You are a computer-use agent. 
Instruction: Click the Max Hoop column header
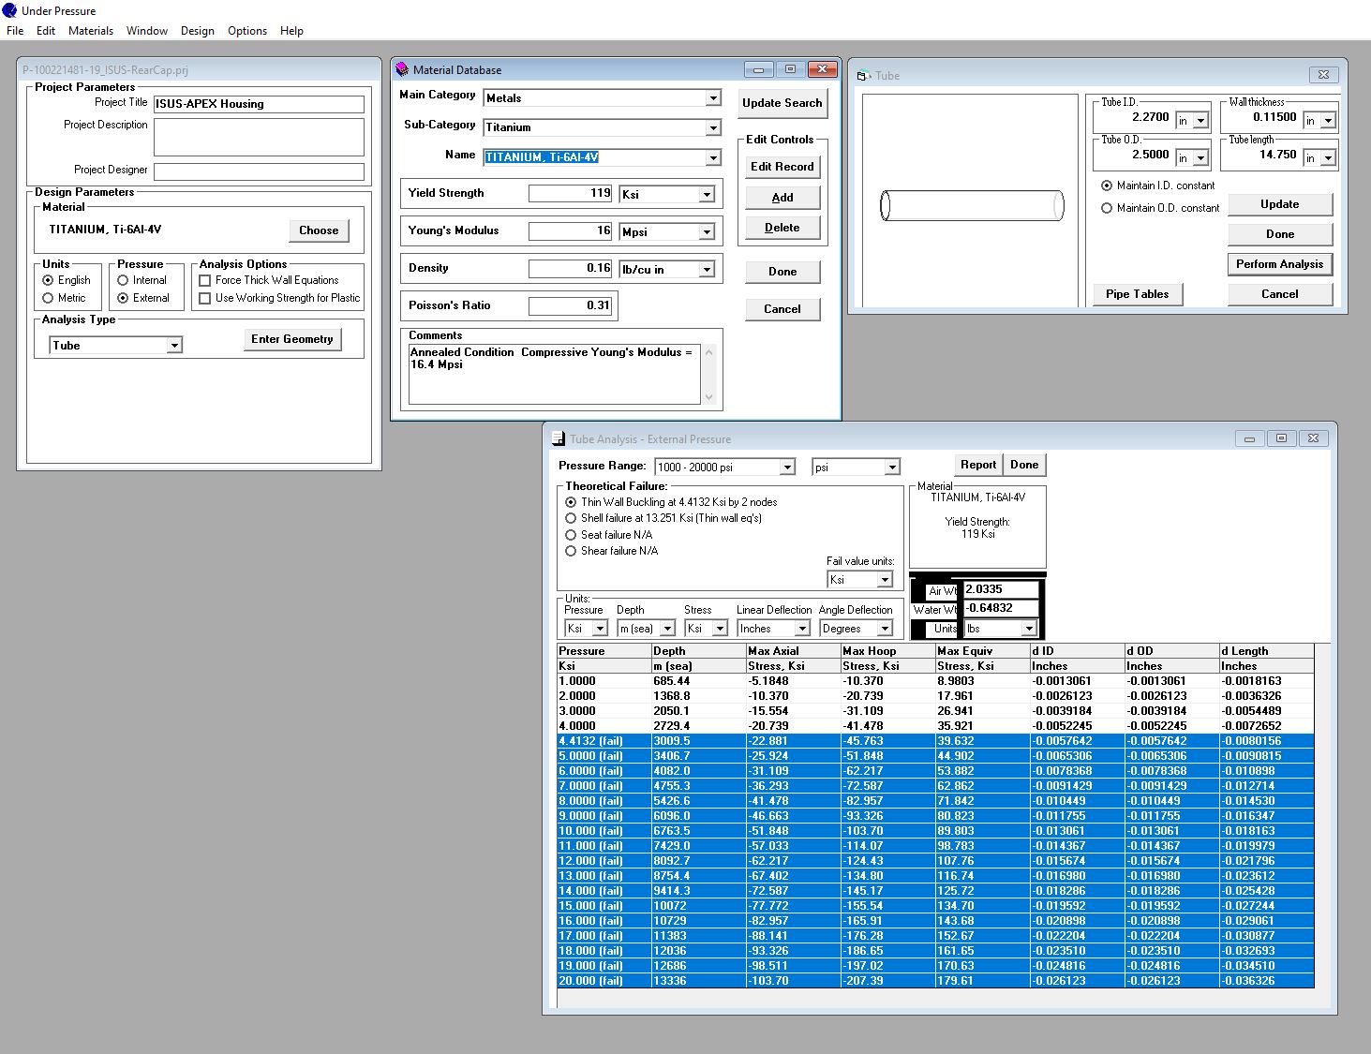(887, 651)
